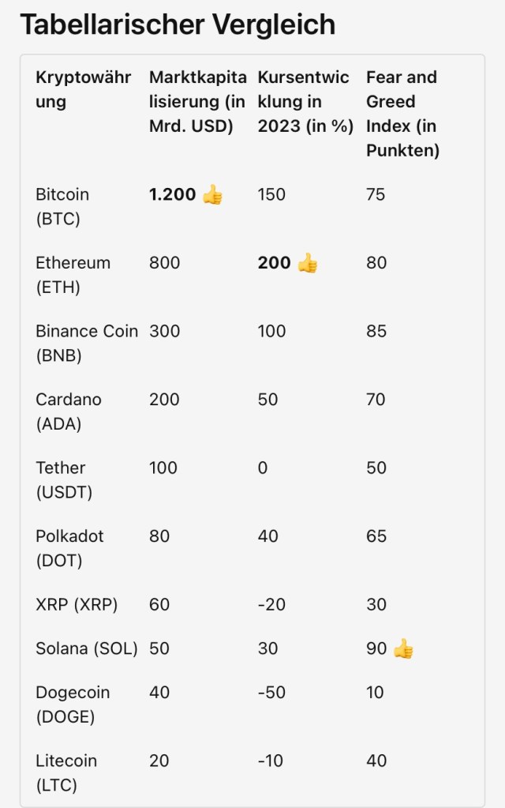The width and height of the screenshot is (505, 808).
Task: Click Bitcoin's bold 1.200 market cap value
Action: (x=173, y=194)
